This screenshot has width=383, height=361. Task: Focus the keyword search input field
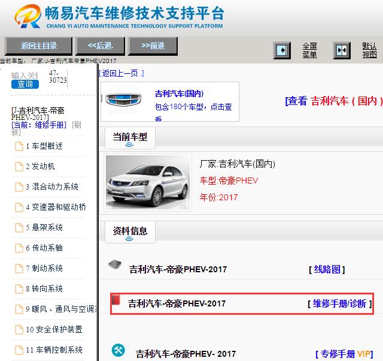pos(25,76)
